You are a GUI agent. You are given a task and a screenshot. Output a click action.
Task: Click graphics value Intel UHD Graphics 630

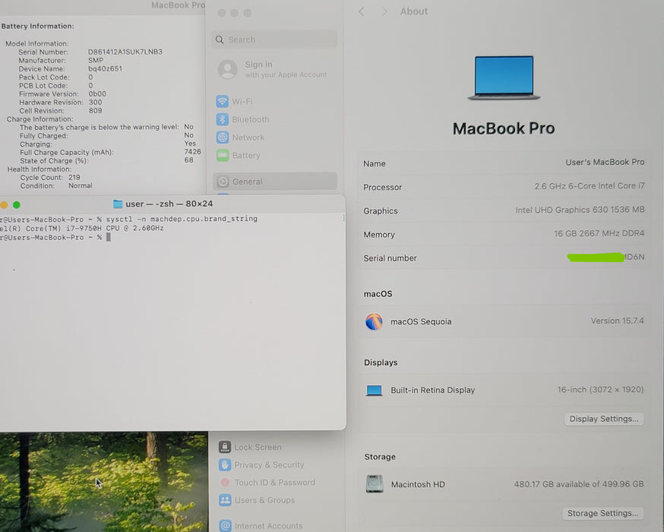point(580,210)
